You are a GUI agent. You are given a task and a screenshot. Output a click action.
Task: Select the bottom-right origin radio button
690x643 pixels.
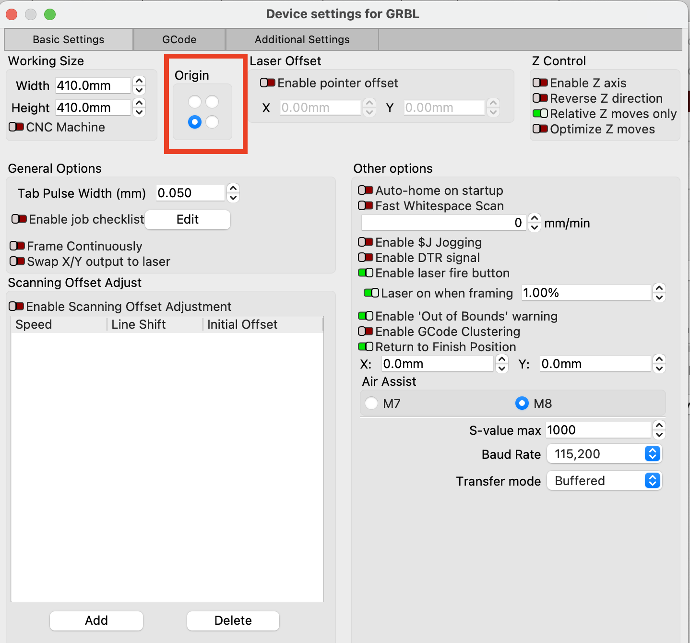(x=212, y=122)
